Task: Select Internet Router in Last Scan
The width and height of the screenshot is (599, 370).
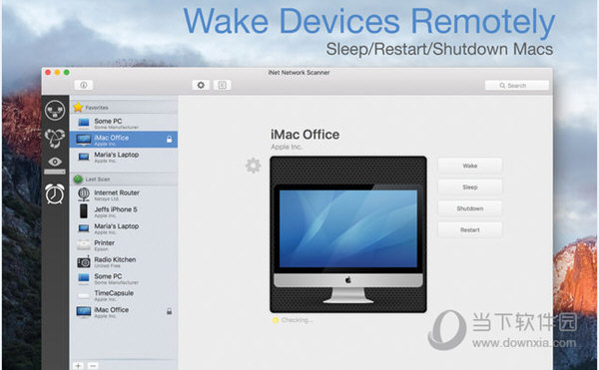Action: click(124, 194)
